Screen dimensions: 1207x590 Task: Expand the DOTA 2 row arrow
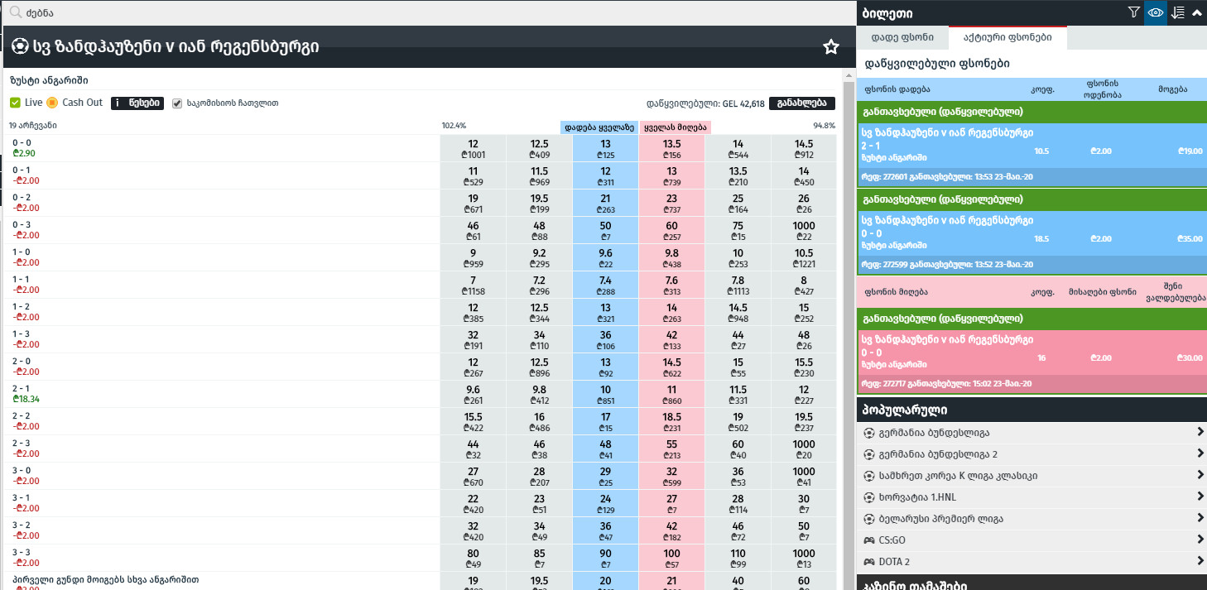click(x=1199, y=561)
